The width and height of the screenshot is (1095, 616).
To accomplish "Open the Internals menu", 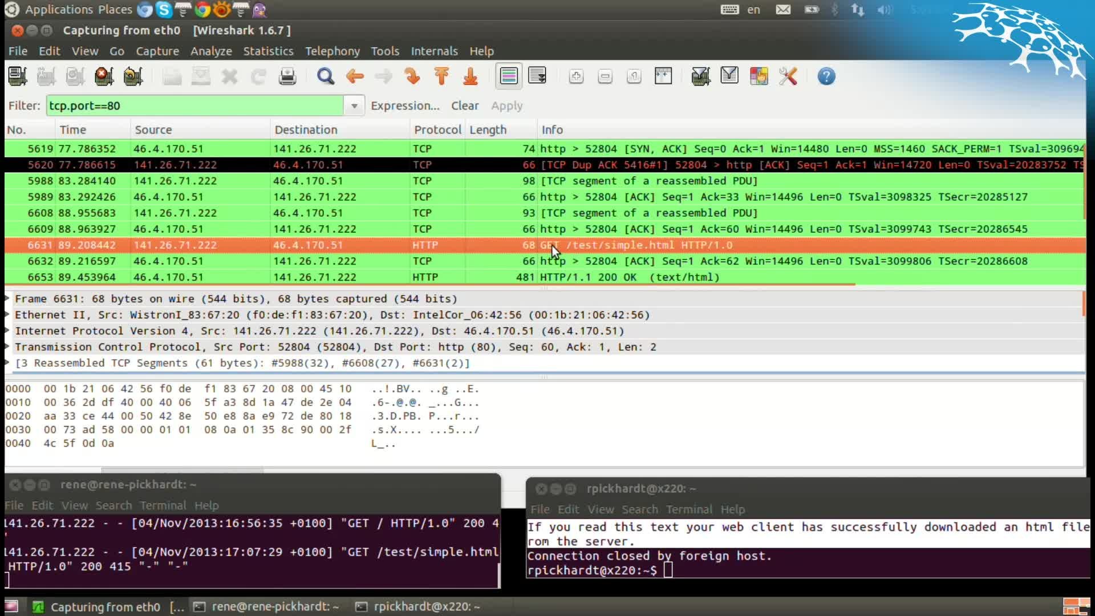I will 435,51.
